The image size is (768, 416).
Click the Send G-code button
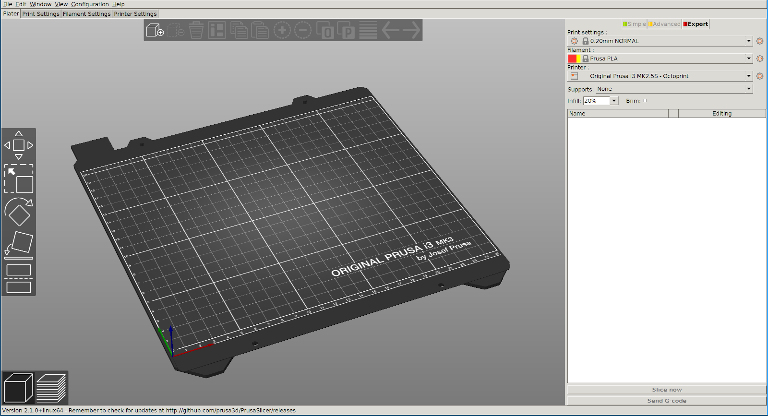667,401
